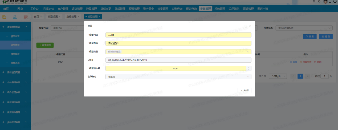Screen dimensions: 338x130
Task: Open the 台账查询 top menu
Action: click(177, 9)
